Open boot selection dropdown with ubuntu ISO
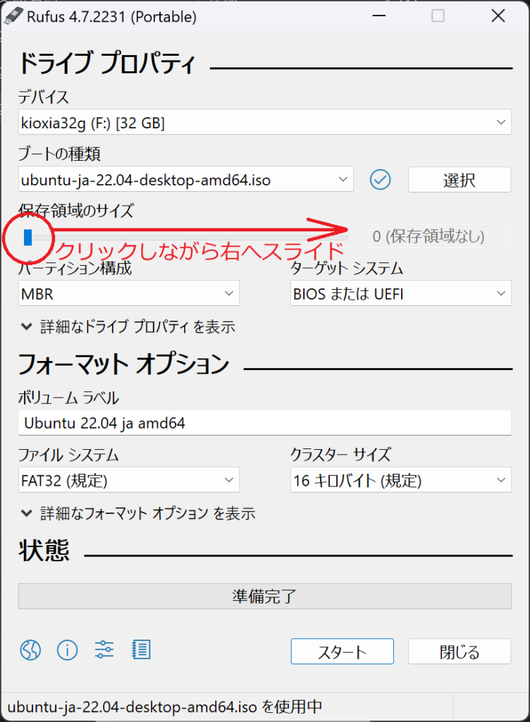This screenshot has width=530, height=722. pyautogui.click(x=186, y=179)
